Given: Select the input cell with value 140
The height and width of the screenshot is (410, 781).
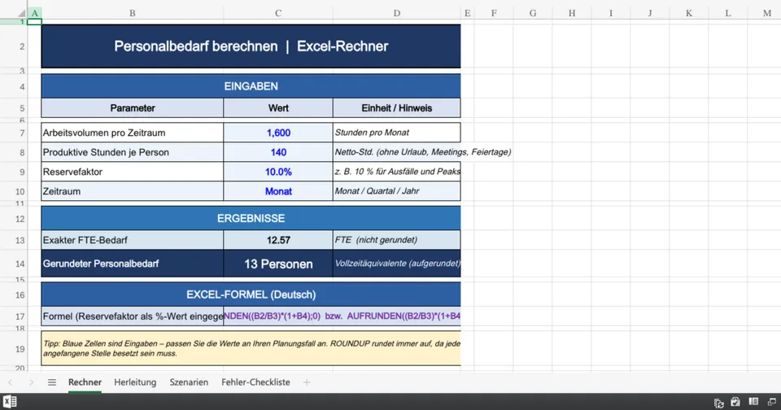Looking at the screenshot, I should pyautogui.click(x=278, y=152).
